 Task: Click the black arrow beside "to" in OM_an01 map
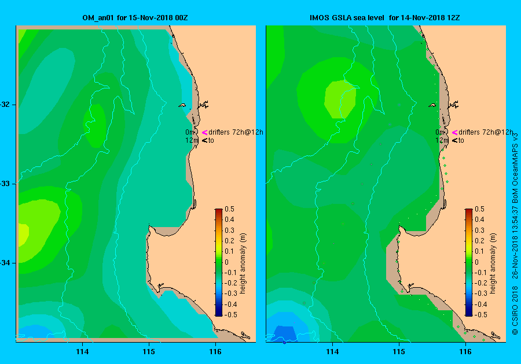(205, 140)
